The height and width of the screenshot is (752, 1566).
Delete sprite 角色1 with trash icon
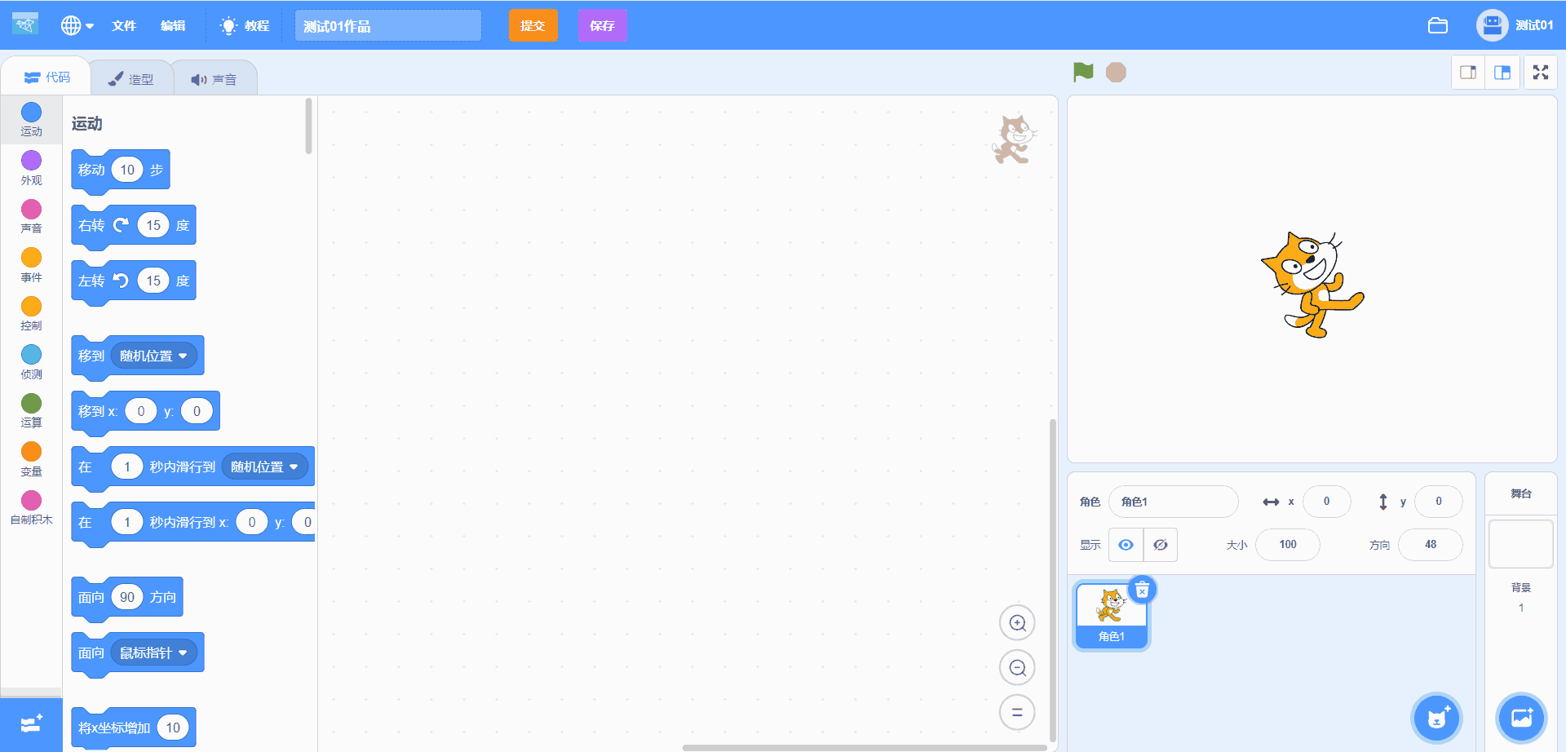click(1142, 590)
